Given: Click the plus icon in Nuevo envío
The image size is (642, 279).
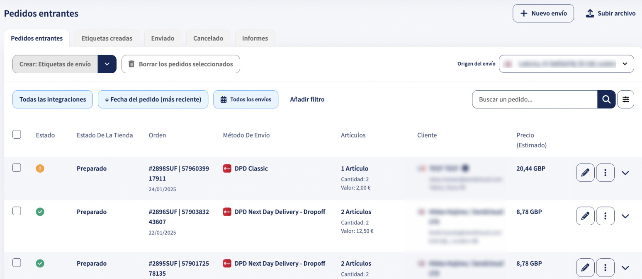Looking at the screenshot, I should pyautogui.click(x=524, y=14).
